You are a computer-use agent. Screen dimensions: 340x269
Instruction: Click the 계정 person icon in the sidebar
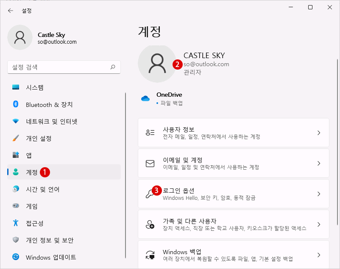[x=16, y=172]
